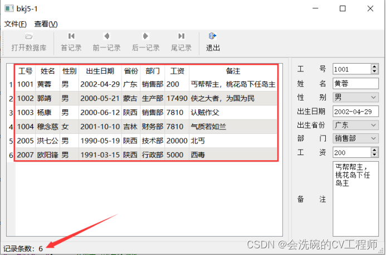Image resolution: width=386 pixels, height=255 pixels.
Task: Click the 记录条数: 6 status bar text
Action: [x=23, y=248]
